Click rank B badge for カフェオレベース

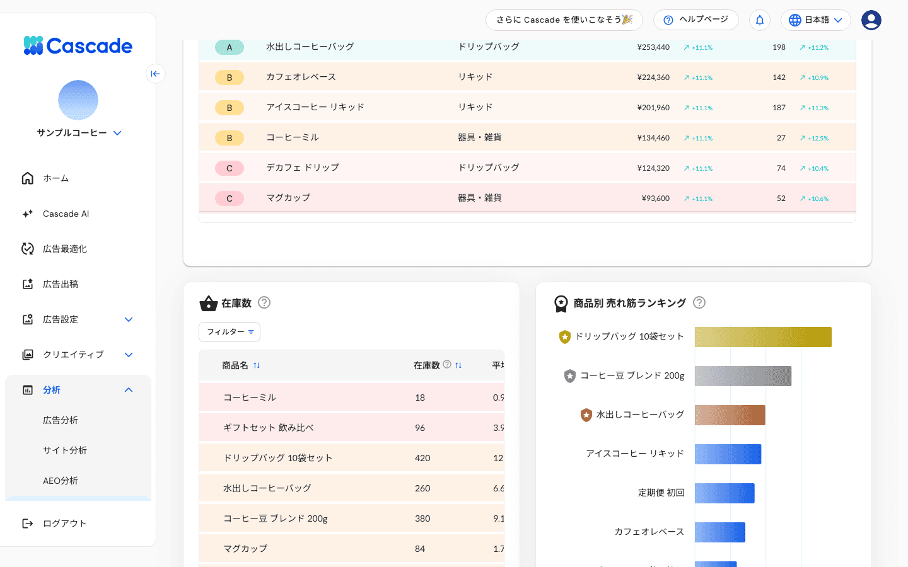click(x=230, y=77)
